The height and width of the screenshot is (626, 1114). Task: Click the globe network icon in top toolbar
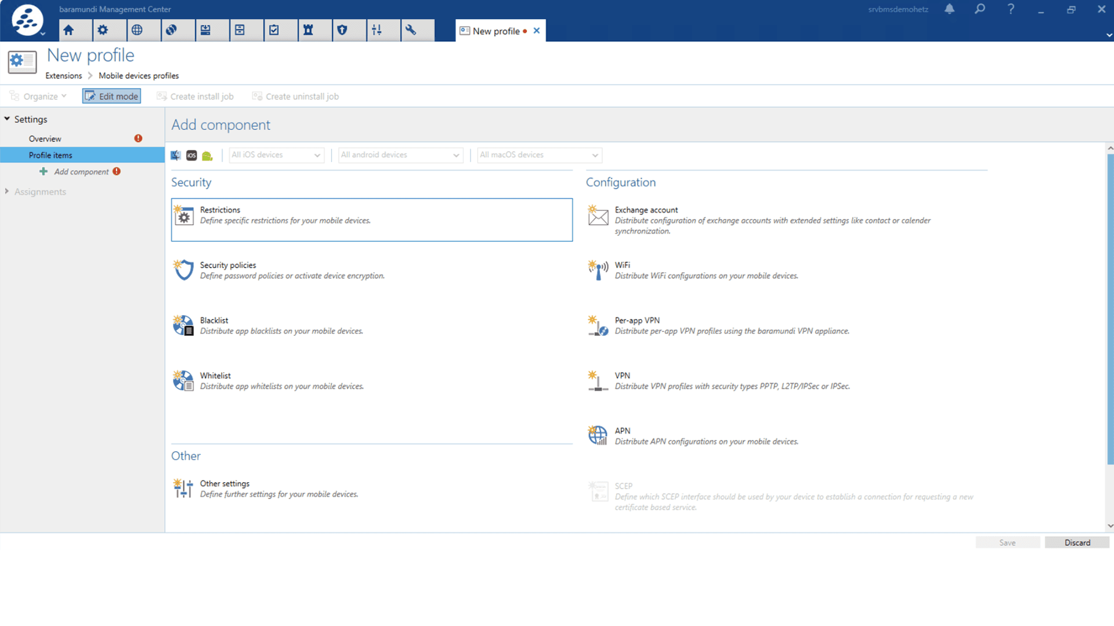pos(138,30)
